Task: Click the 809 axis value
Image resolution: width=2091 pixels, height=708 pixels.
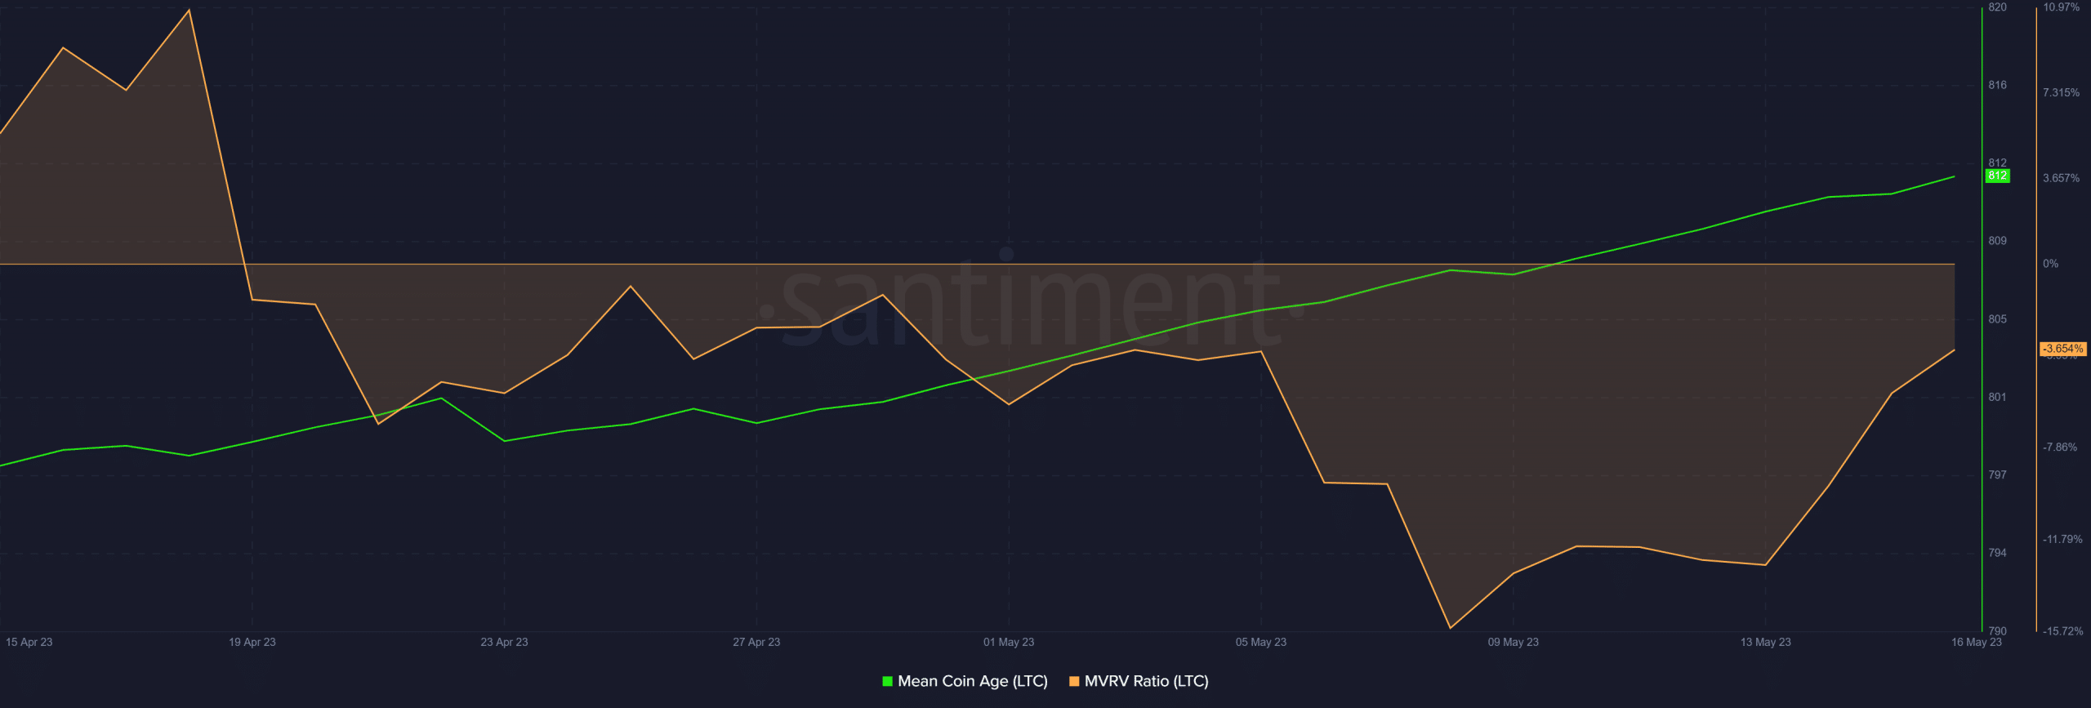Action: point(1997,241)
